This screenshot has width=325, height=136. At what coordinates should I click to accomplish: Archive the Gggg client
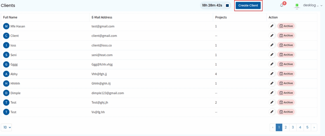(x=286, y=64)
